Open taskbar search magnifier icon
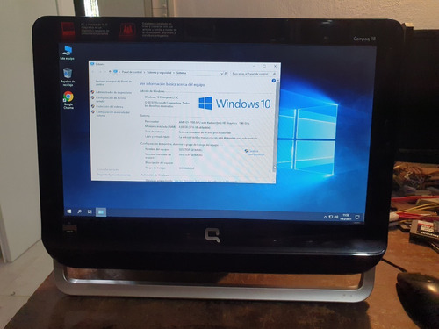This screenshot has height=329, width=439. [x=79, y=211]
